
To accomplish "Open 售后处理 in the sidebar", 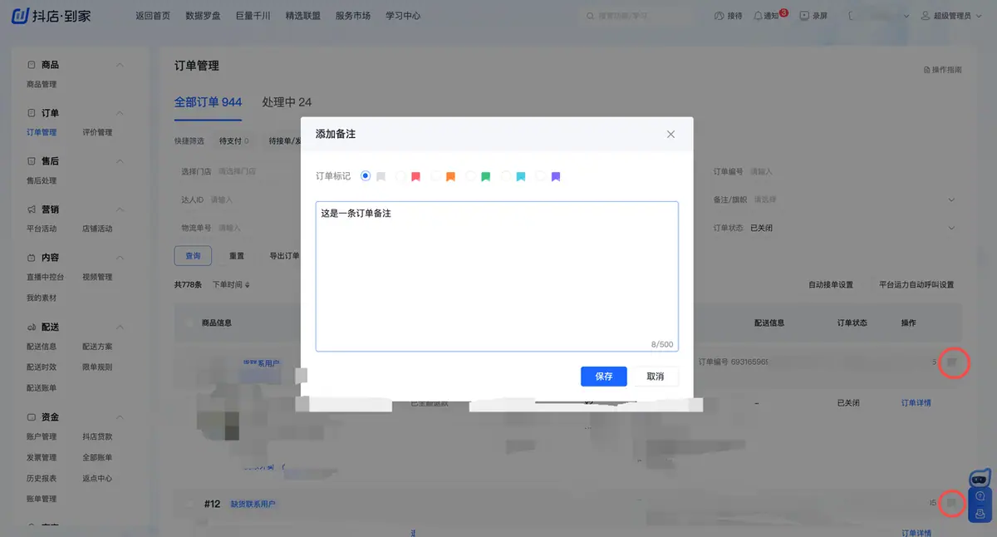I will tap(42, 180).
